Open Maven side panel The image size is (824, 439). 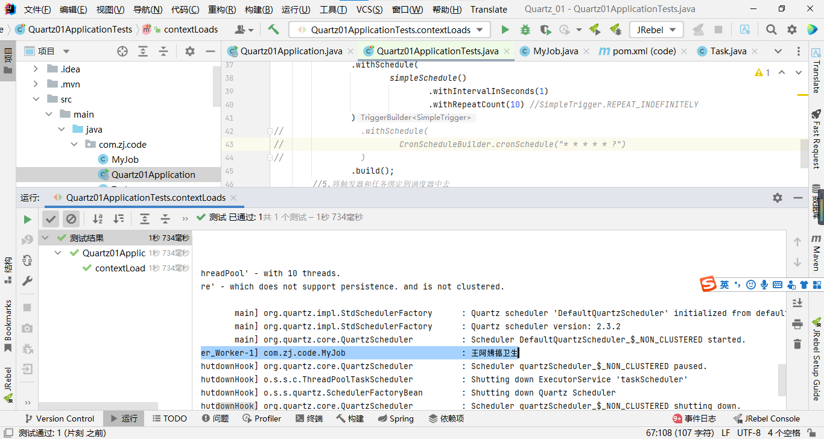816,253
